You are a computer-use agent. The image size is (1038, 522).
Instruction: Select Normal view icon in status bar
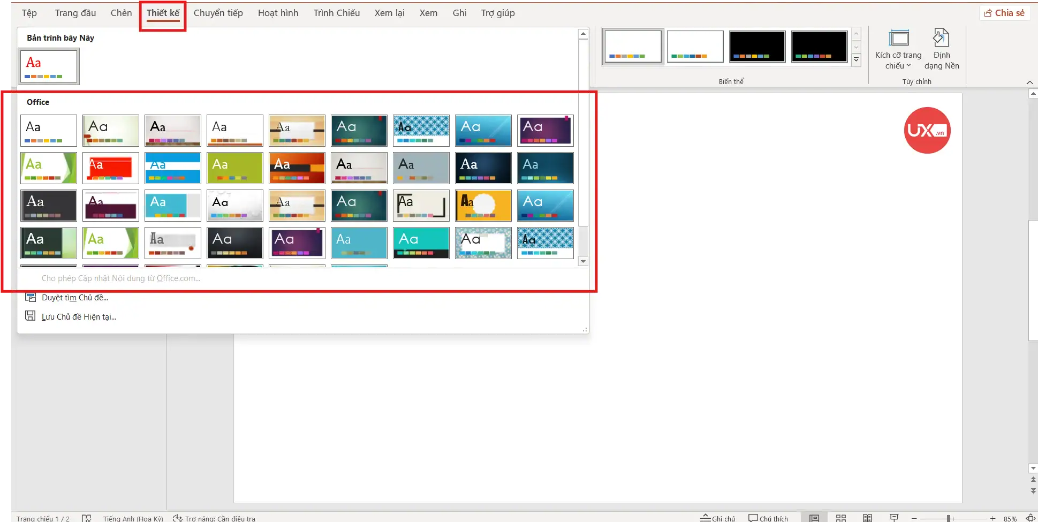(814, 518)
